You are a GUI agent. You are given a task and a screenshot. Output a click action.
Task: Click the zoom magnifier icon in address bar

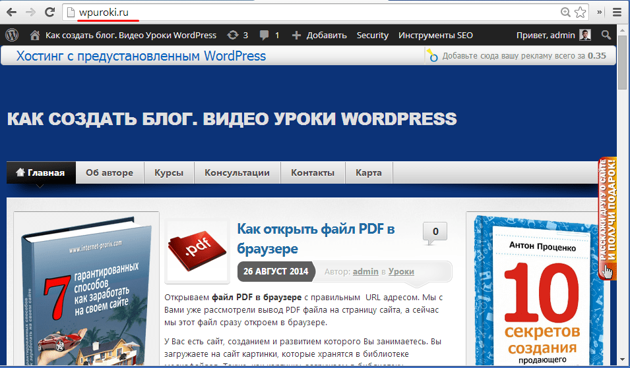point(565,12)
